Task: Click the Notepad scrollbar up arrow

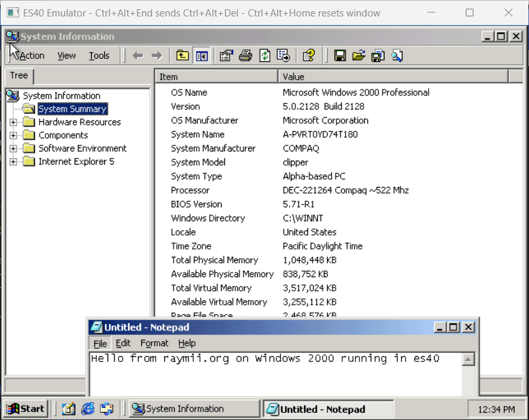Action: [468, 359]
